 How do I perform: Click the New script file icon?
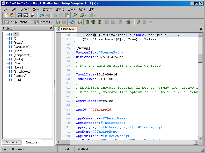pyautogui.click(x=6, y=16)
